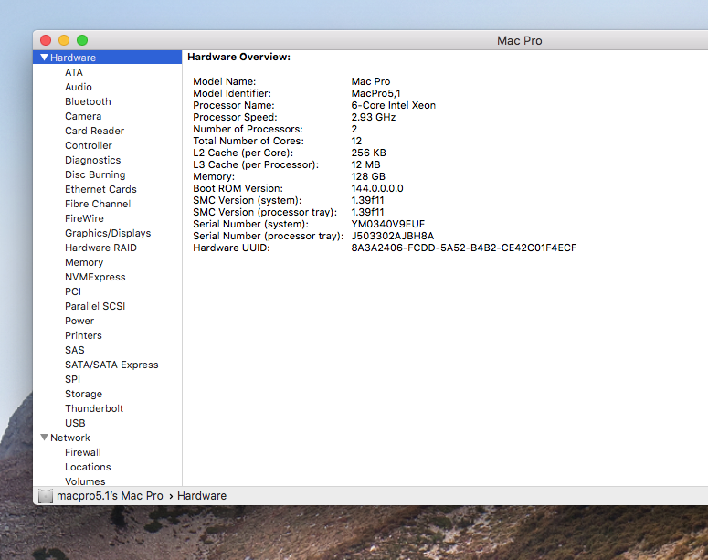Show Storage information
Screen dimensions: 708x560
83,394
